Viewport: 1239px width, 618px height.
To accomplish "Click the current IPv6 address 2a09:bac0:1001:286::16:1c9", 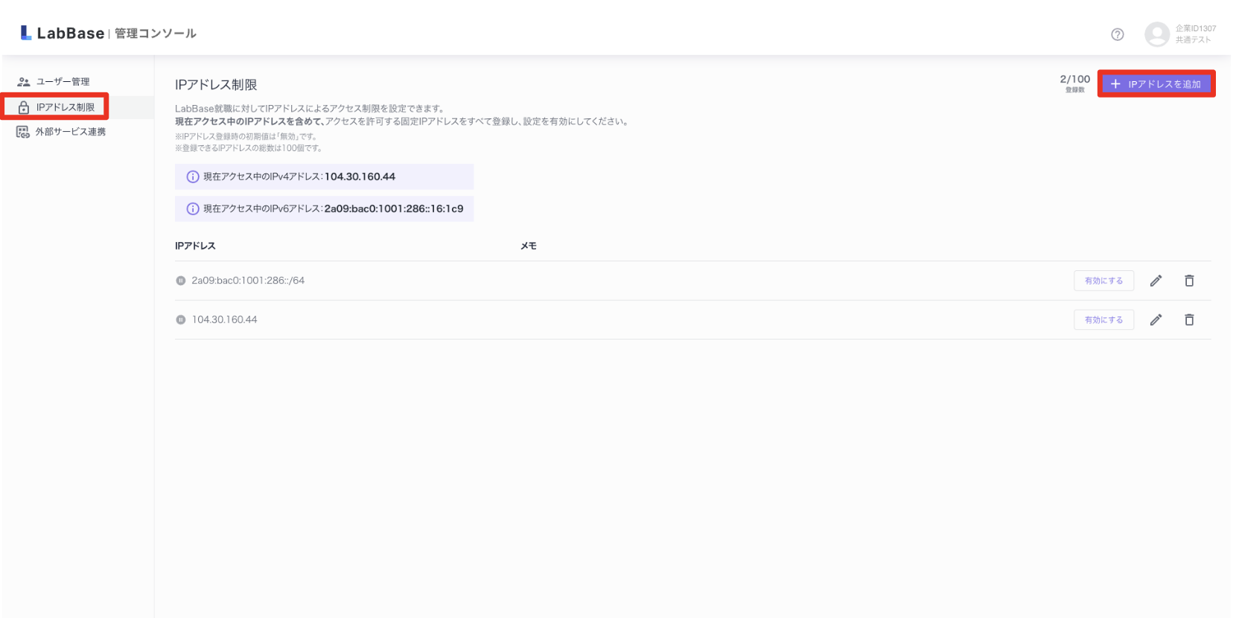I will coord(394,208).
